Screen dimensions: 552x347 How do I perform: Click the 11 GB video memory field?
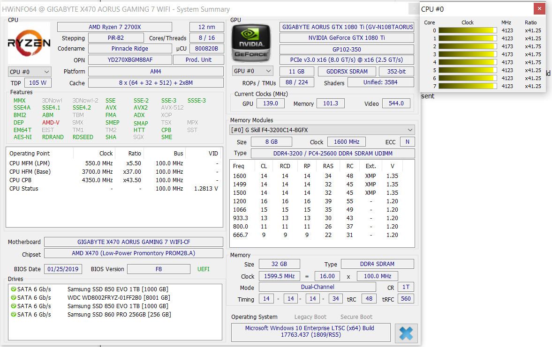296,71
